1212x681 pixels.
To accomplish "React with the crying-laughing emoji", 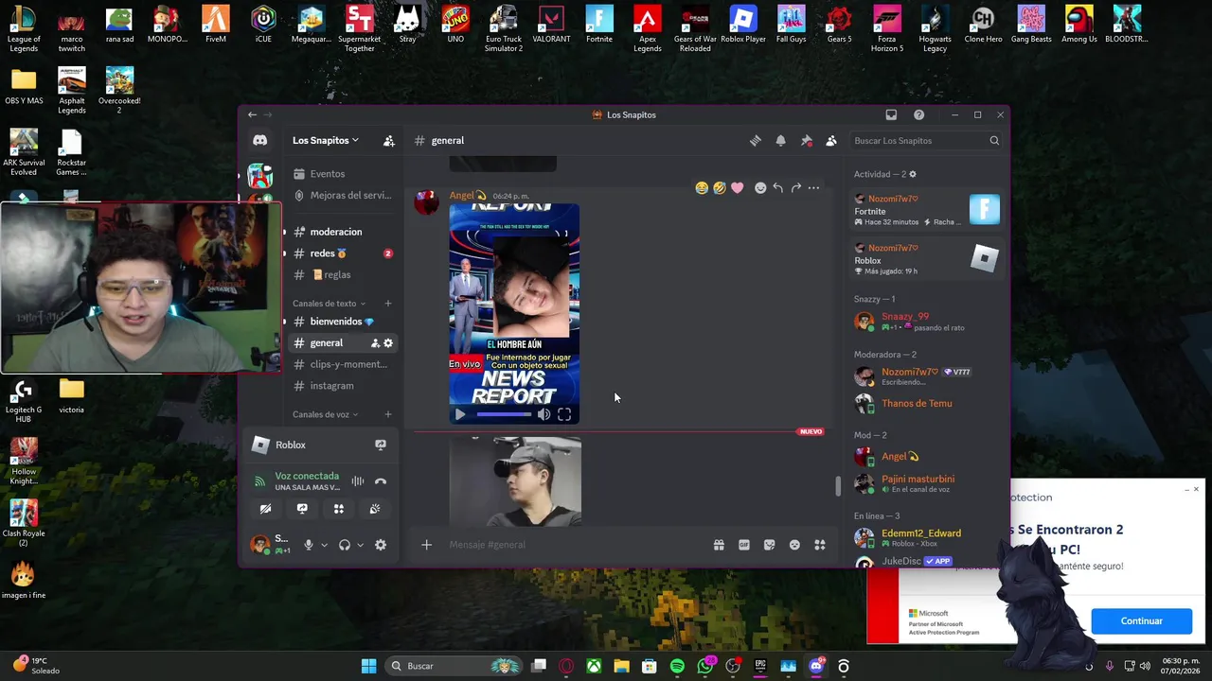I will 702,188.
